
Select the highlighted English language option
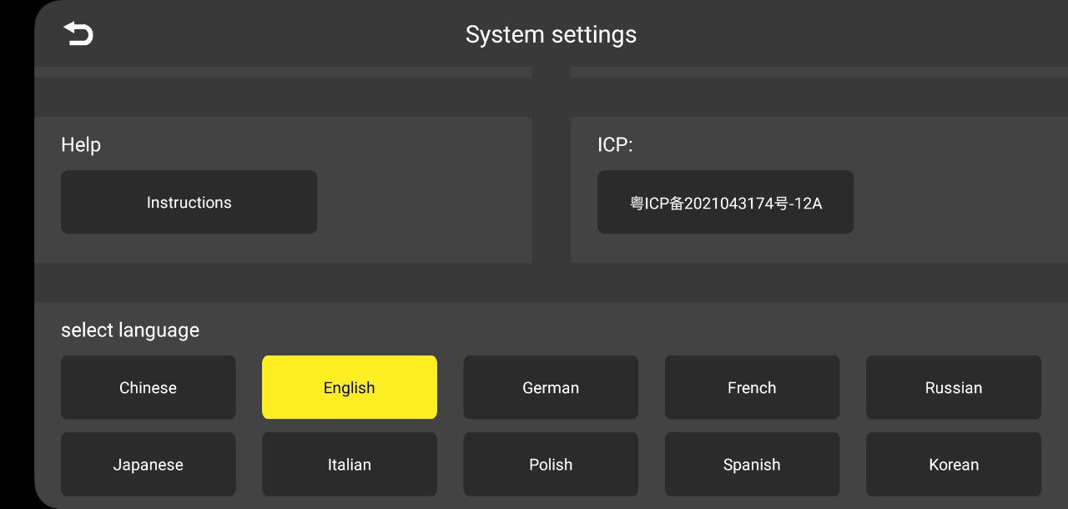point(349,387)
